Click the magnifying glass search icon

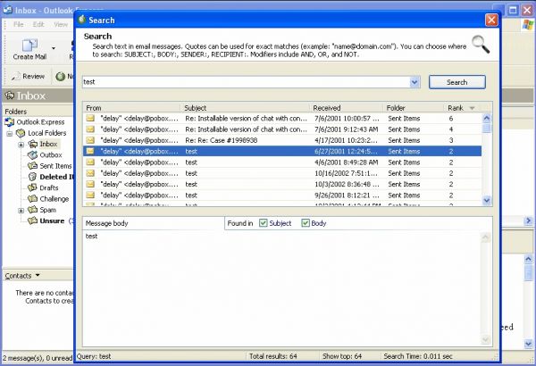tap(481, 45)
